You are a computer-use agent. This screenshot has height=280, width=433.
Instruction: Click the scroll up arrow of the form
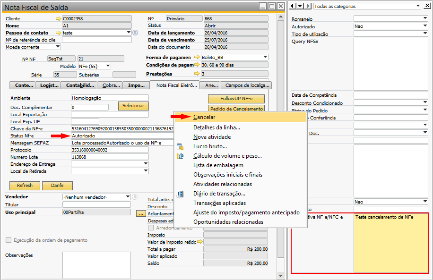(x=281, y=17)
